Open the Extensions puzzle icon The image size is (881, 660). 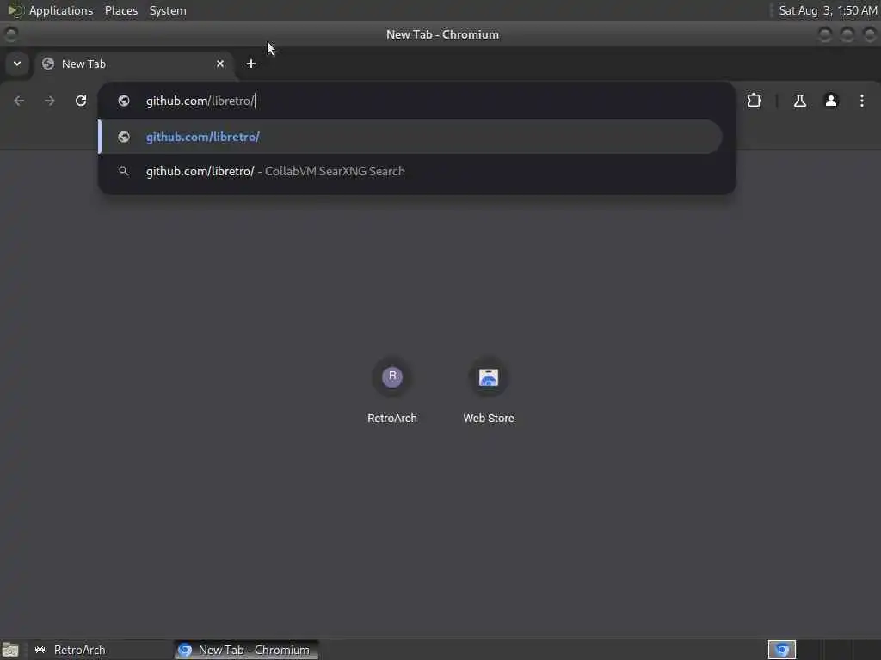(754, 101)
